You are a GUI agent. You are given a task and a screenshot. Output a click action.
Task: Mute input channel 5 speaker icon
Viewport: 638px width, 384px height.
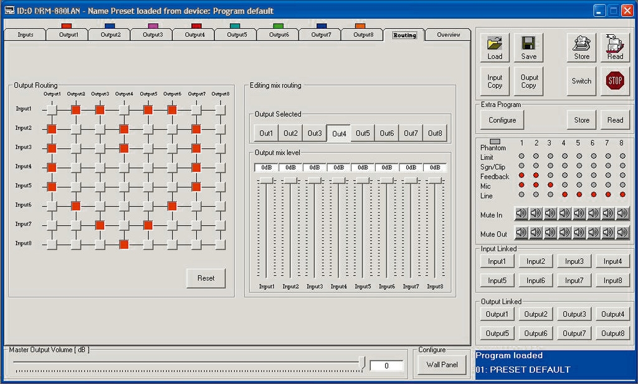click(579, 213)
